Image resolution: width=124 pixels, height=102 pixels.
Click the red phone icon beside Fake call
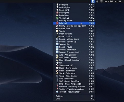[x=57, y=23]
